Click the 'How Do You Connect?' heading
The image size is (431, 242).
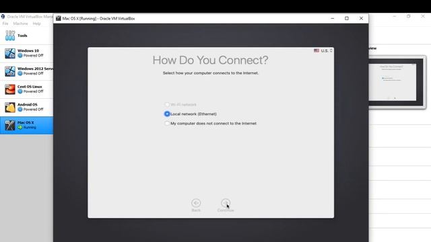[211, 60]
